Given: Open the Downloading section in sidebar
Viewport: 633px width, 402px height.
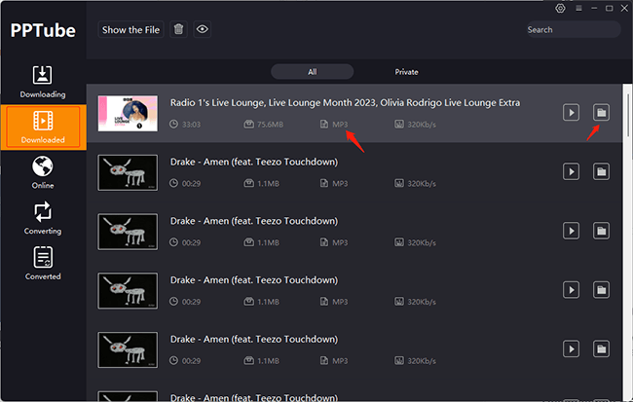Looking at the screenshot, I should point(43,82).
